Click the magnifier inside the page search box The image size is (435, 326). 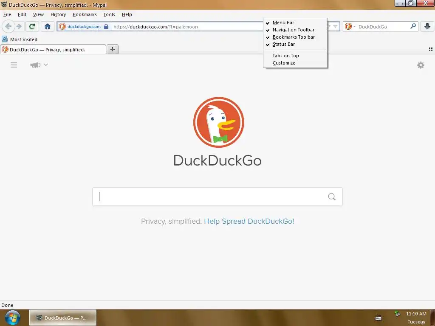[332, 197]
